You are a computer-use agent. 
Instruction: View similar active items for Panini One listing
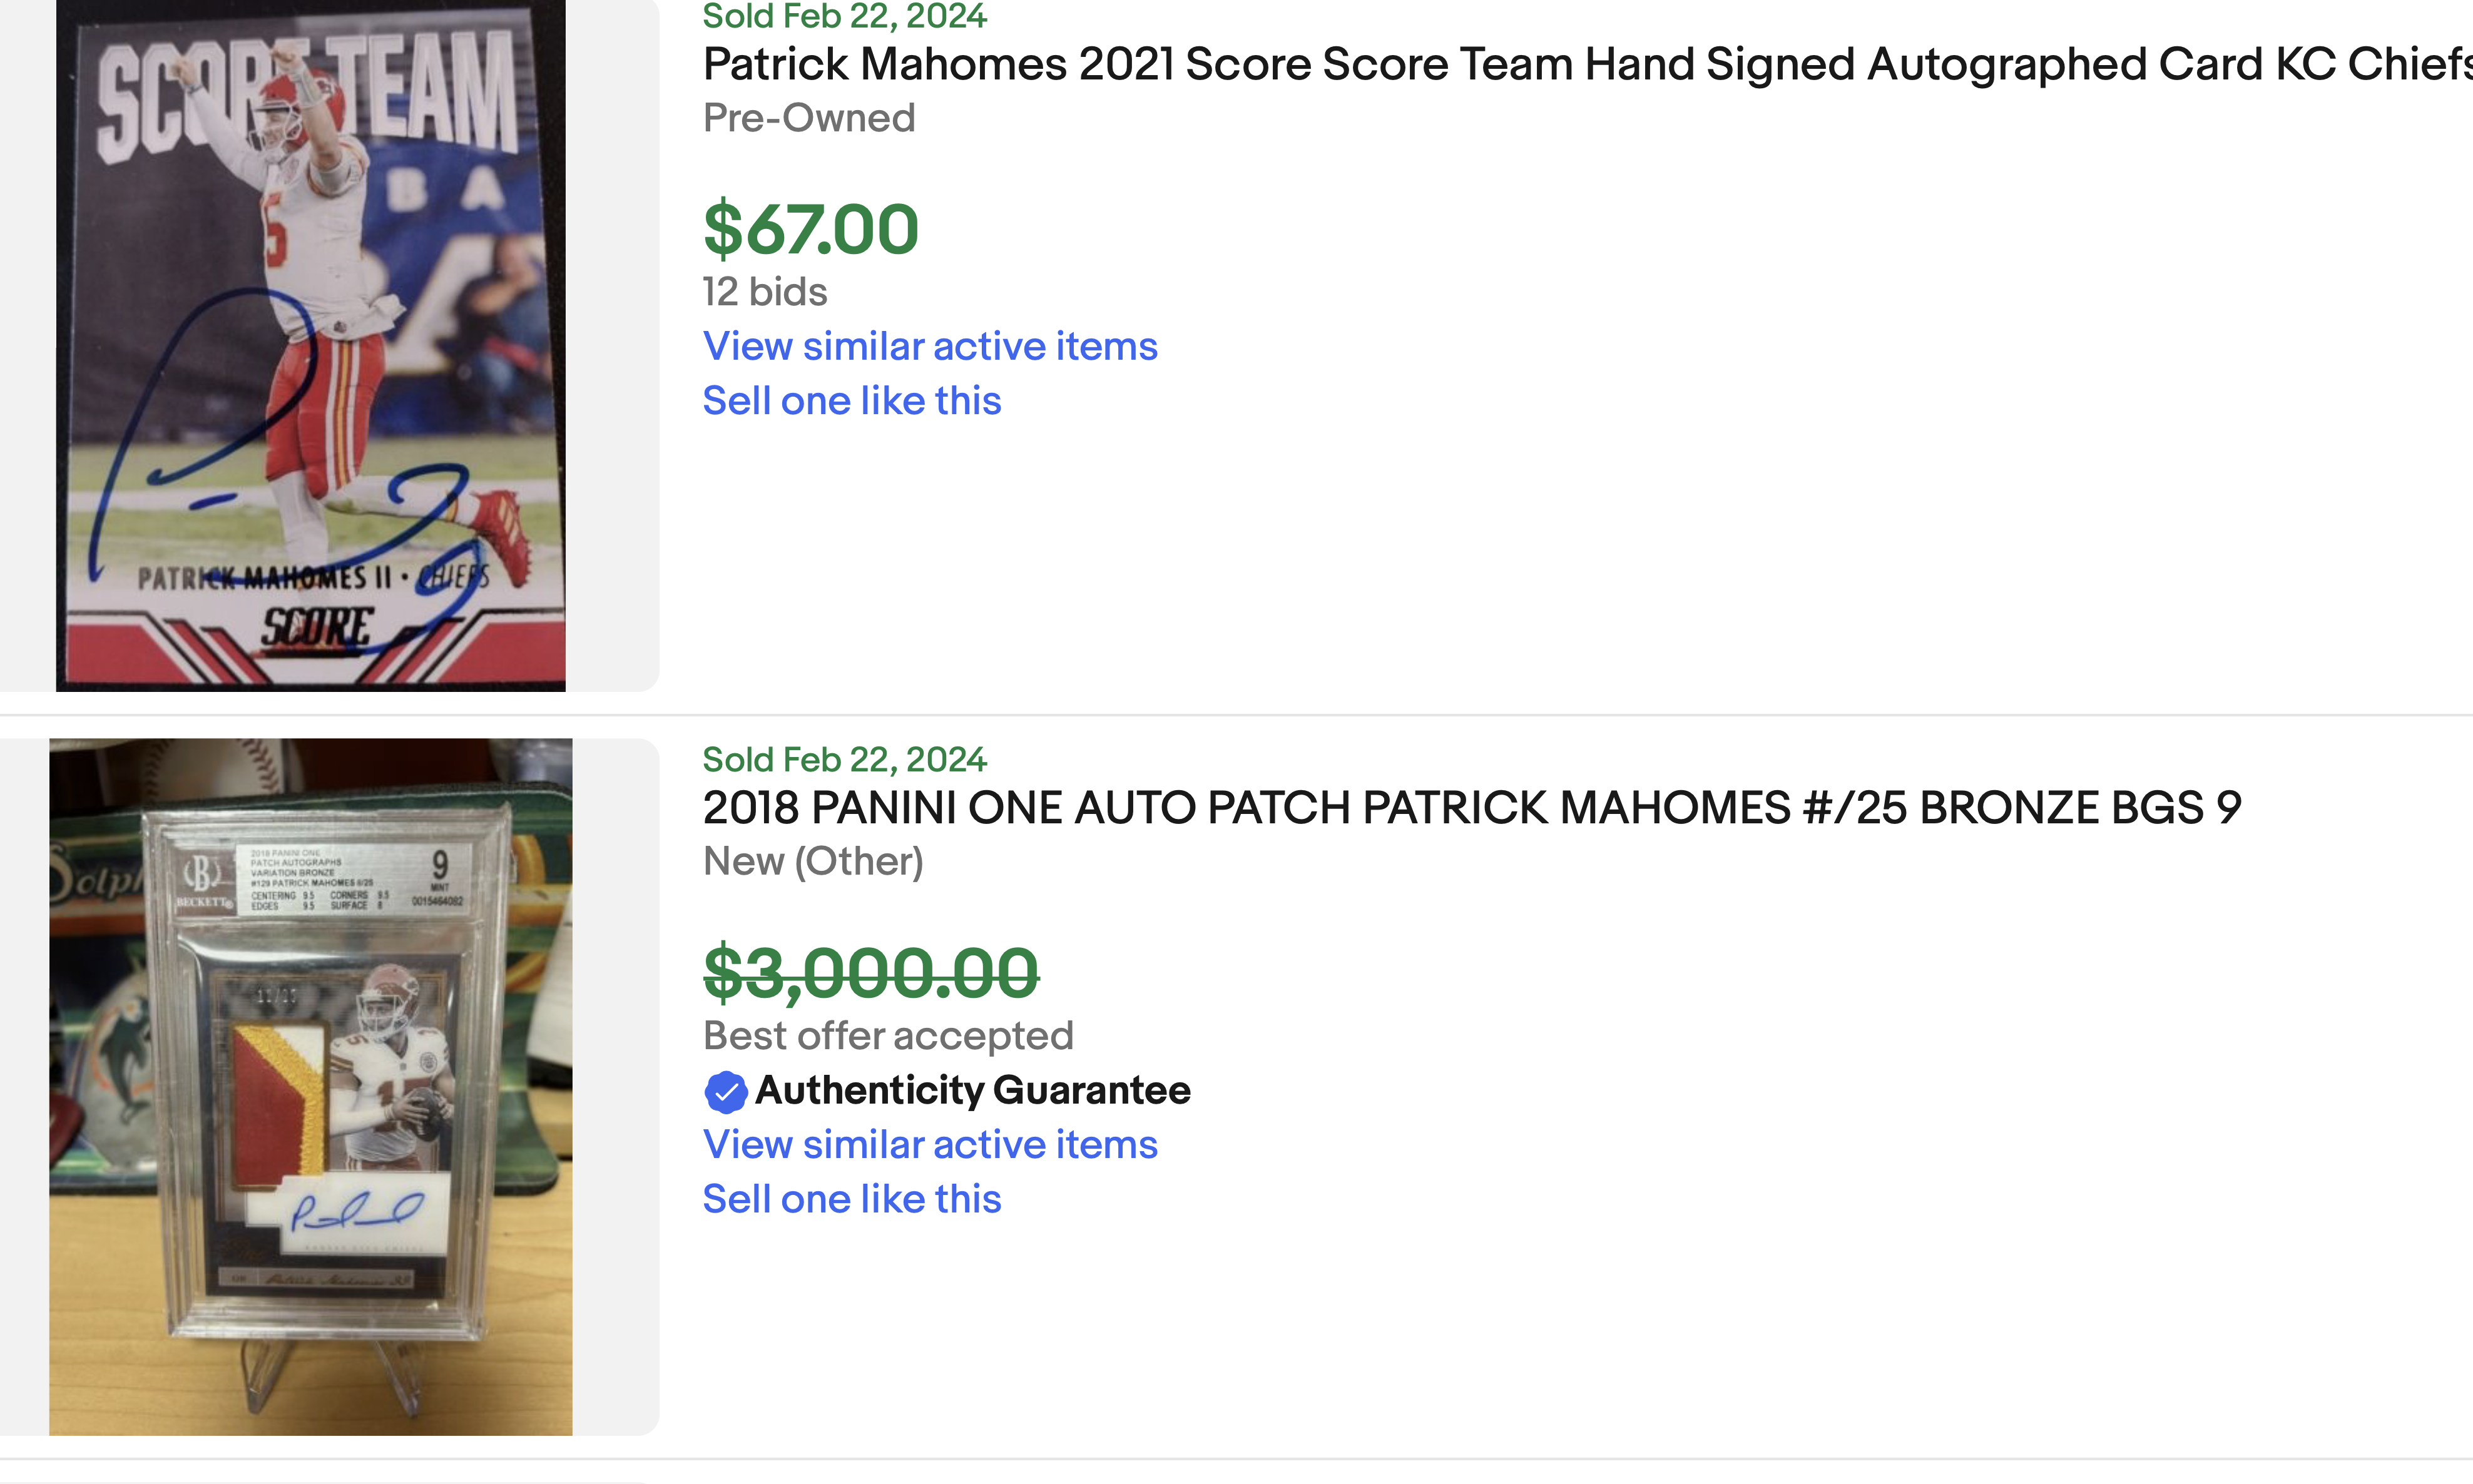930,1144
